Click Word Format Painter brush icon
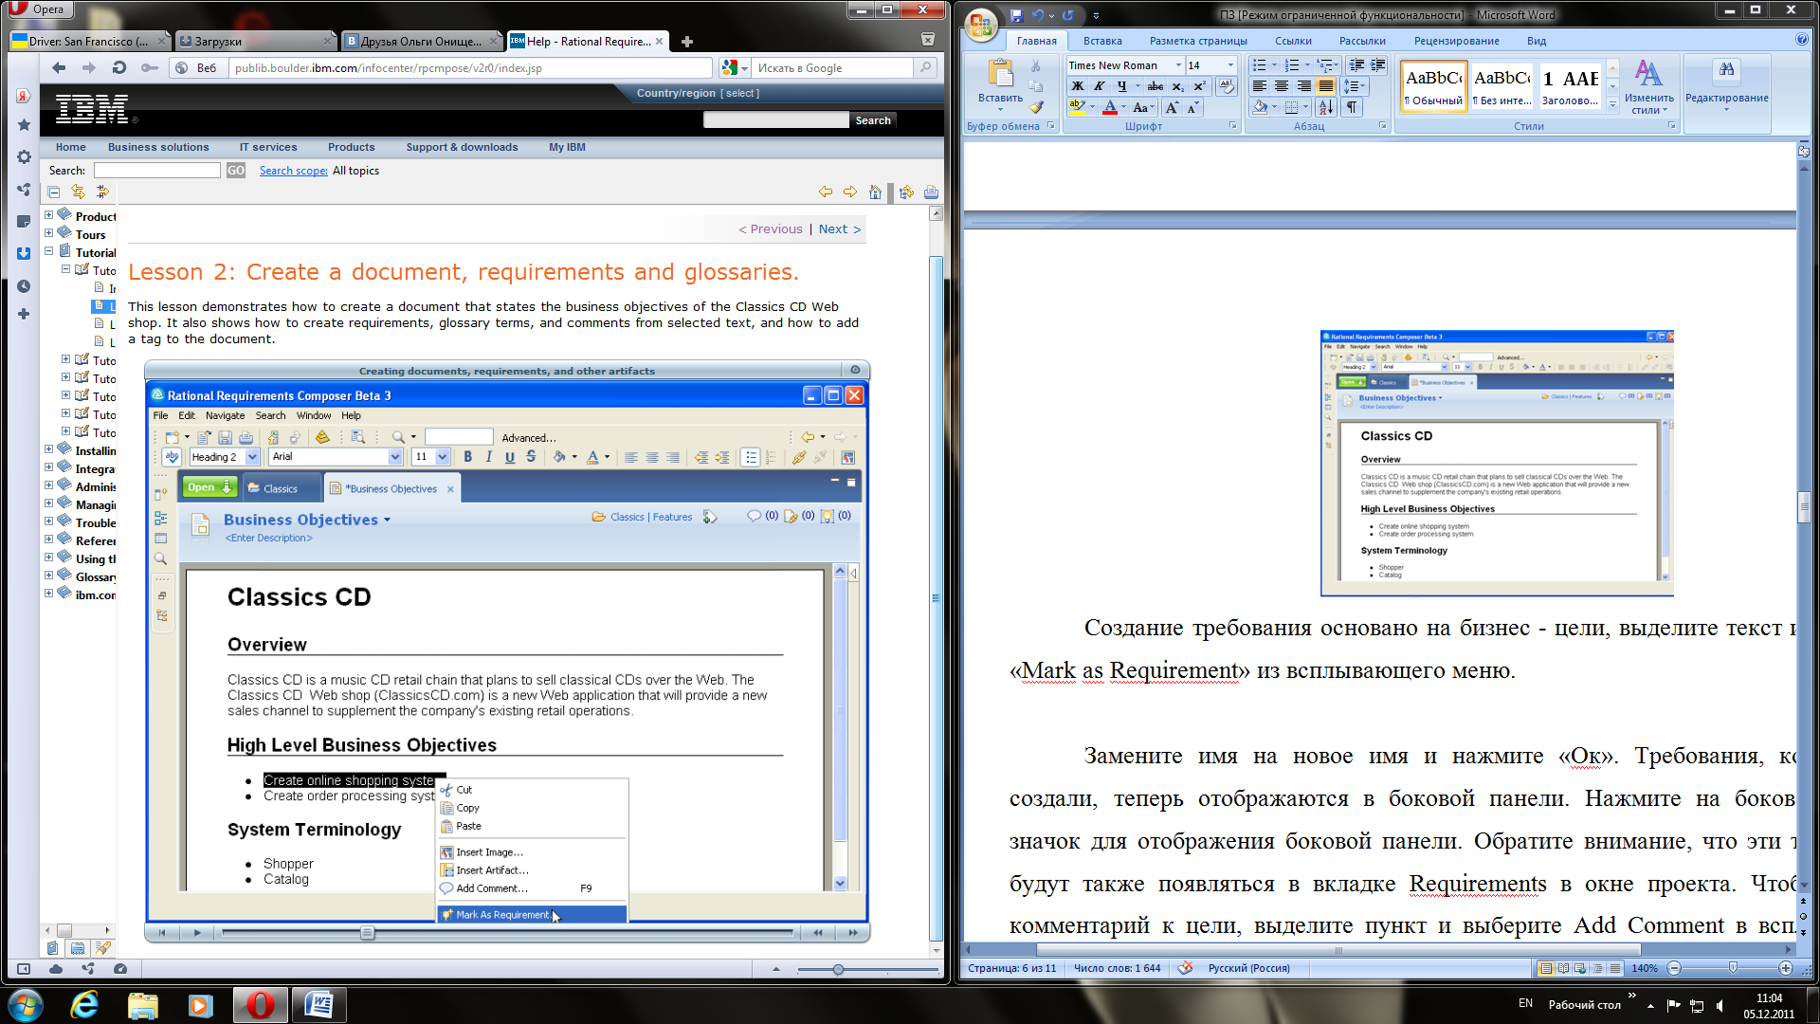This screenshot has width=1820, height=1024. pyautogui.click(x=1036, y=108)
